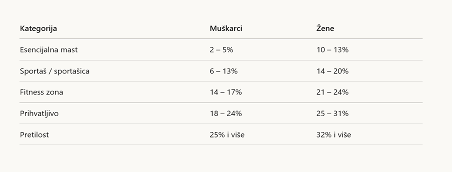This screenshot has width=452, height=172.
Task: Select the Sportaš / sportašica row label
Action: click(55, 71)
